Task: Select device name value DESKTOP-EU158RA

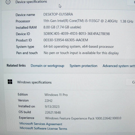Action: (x=58, y=14)
